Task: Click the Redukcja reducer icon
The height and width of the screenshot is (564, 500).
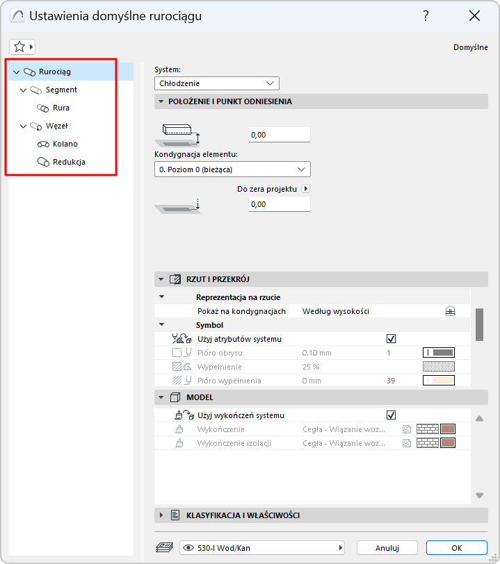Action: [43, 162]
